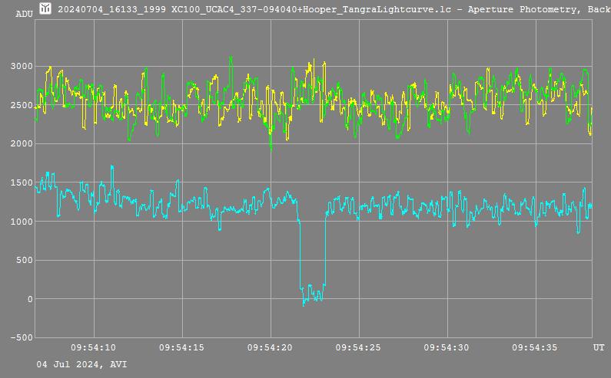The width and height of the screenshot is (611, 378).
Task: Click the 1500 y-axis label
Action: [22, 182]
